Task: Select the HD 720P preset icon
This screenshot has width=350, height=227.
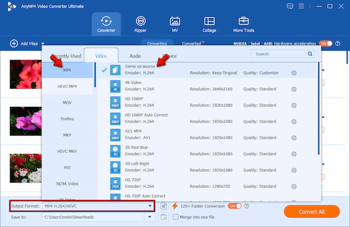Action: click(115, 183)
